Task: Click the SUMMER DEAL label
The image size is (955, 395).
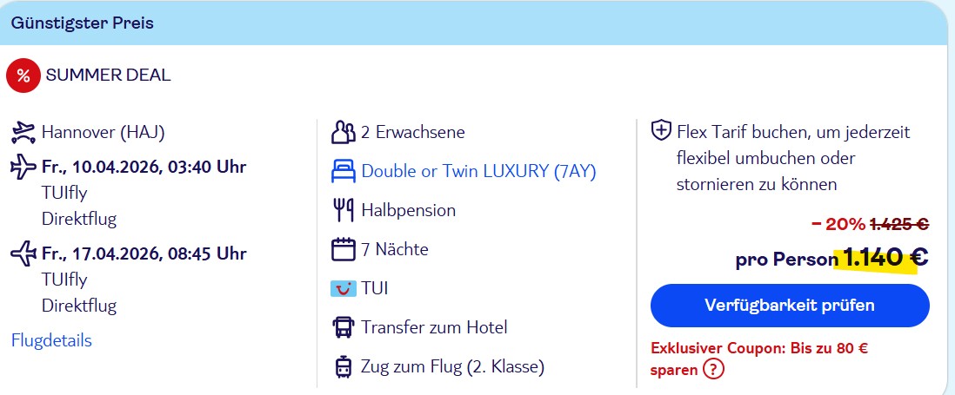Action: pyautogui.click(x=108, y=76)
